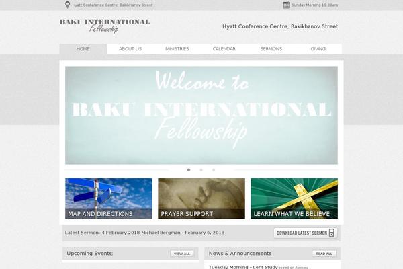403x269 pixels.
Task: Open the Home menu item
Action: click(x=83, y=49)
